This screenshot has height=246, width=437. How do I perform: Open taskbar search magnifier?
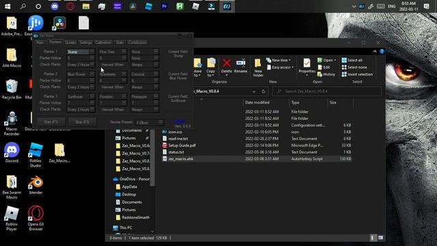23,6
